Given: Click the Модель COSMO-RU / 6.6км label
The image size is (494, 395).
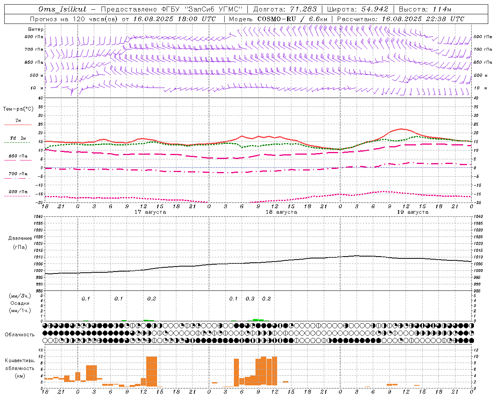Looking at the screenshot, I should tap(278, 19).
